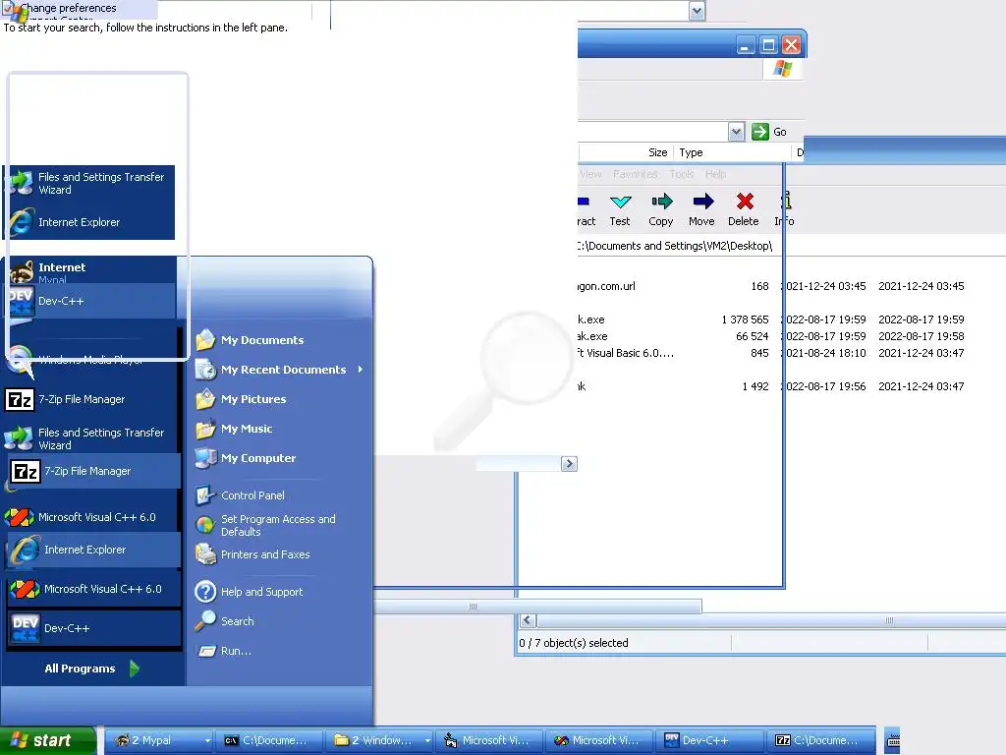Open My Computer
The height and width of the screenshot is (755, 1006).
click(x=258, y=458)
